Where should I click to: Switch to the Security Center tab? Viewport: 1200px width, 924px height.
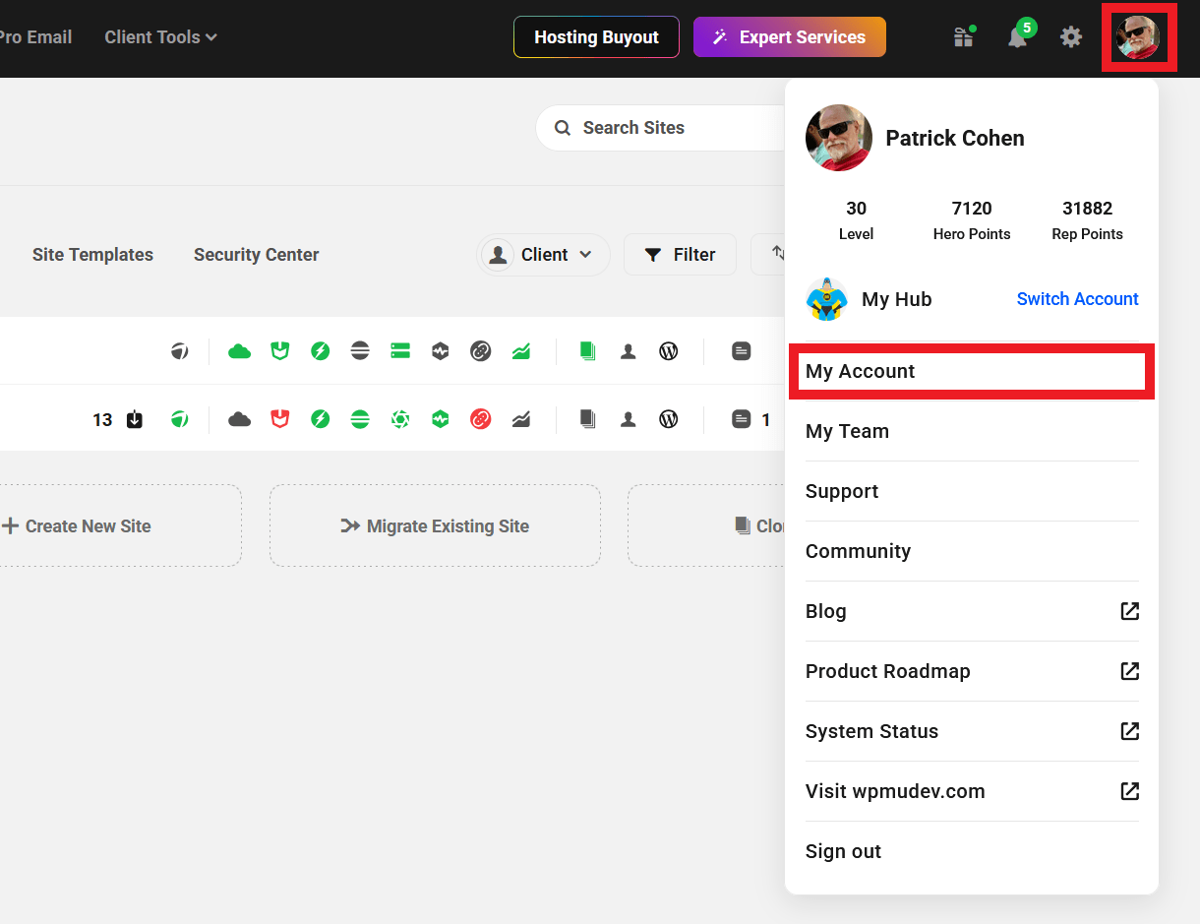tap(256, 255)
